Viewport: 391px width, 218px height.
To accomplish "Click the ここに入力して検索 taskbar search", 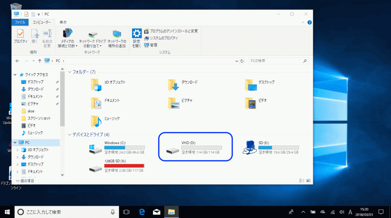I will click(x=66, y=212).
